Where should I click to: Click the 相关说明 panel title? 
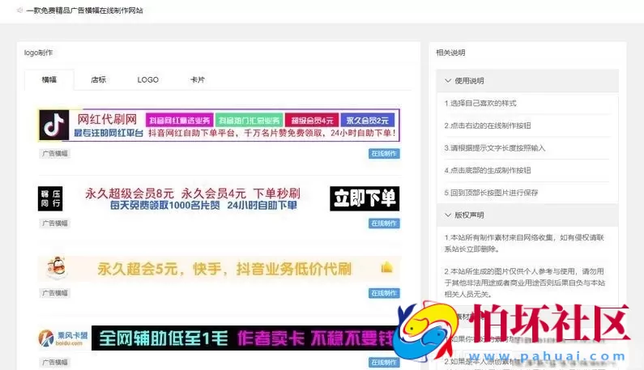450,53
